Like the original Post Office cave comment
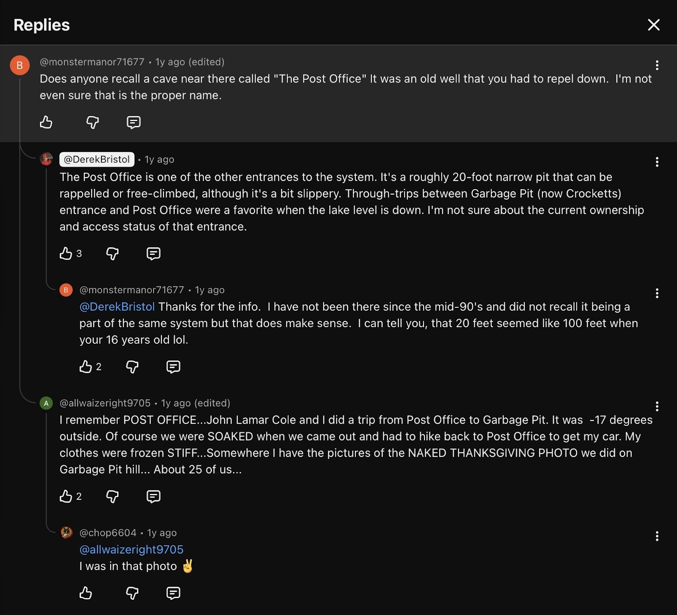677x615 pixels. coord(46,122)
